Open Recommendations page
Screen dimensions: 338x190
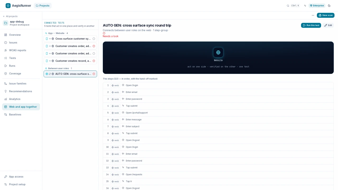[x=21, y=91]
